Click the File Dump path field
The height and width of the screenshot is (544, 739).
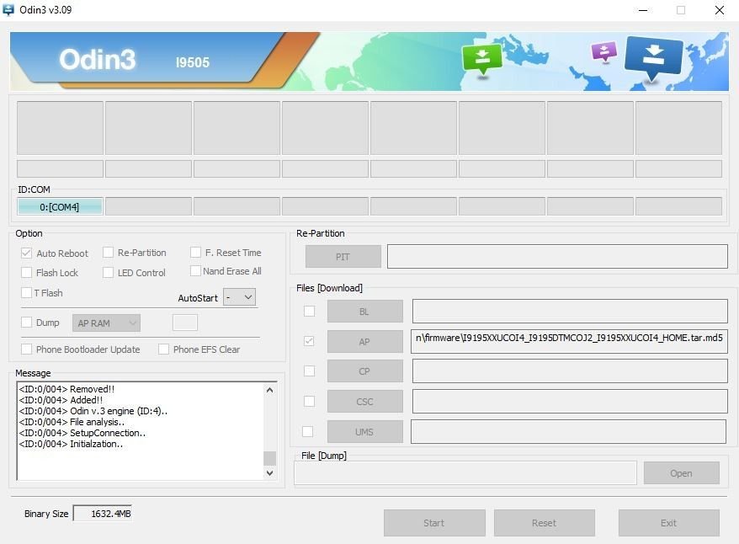465,472
